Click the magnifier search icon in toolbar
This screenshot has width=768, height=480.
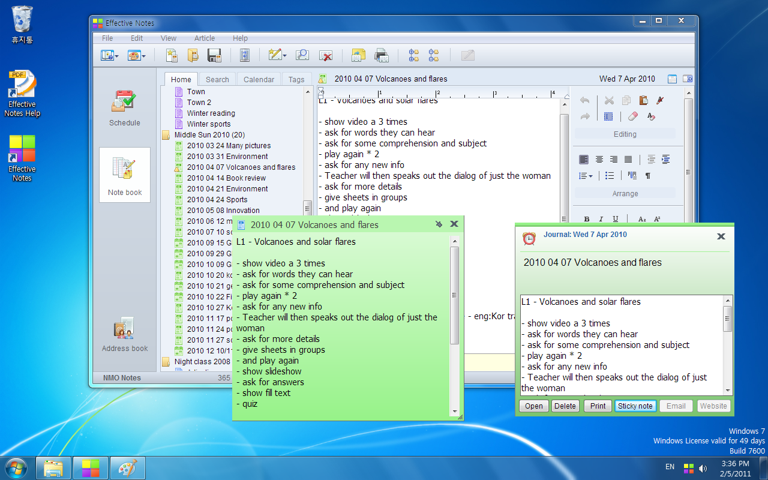[x=302, y=56]
